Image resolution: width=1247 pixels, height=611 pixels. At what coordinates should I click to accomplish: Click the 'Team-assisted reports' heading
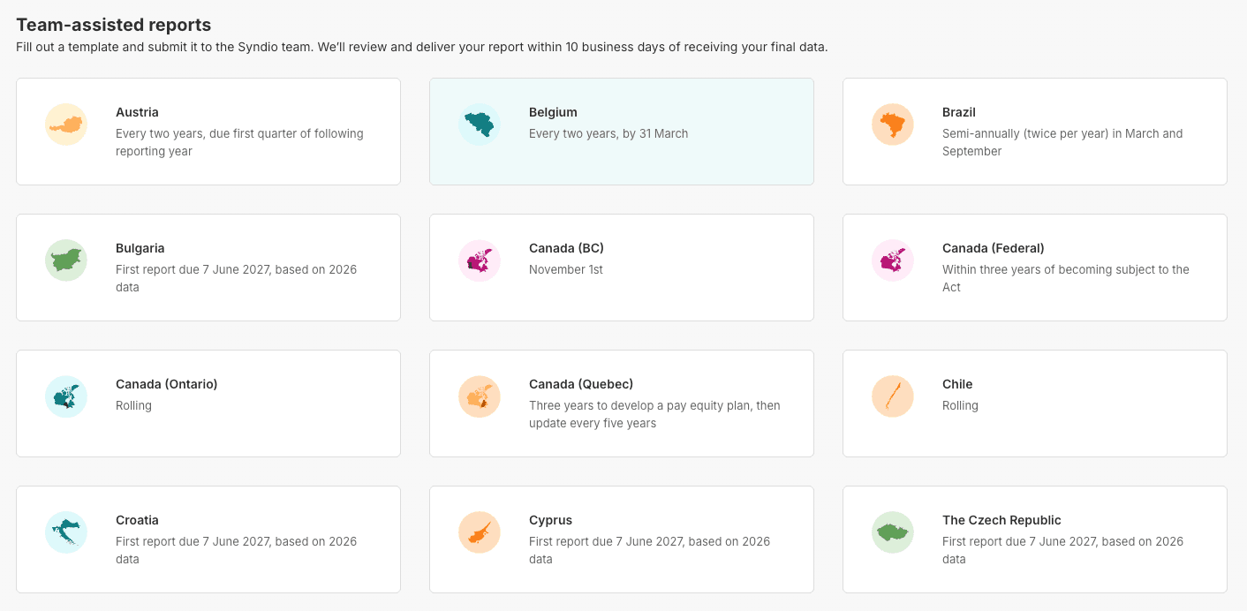114,25
